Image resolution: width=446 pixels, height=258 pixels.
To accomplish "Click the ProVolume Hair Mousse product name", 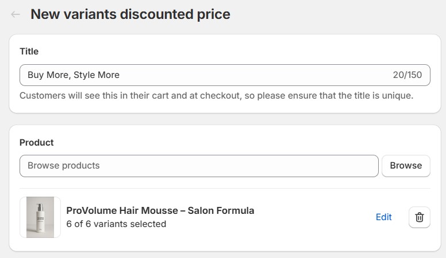I will pyautogui.click(x=160, y=210).
